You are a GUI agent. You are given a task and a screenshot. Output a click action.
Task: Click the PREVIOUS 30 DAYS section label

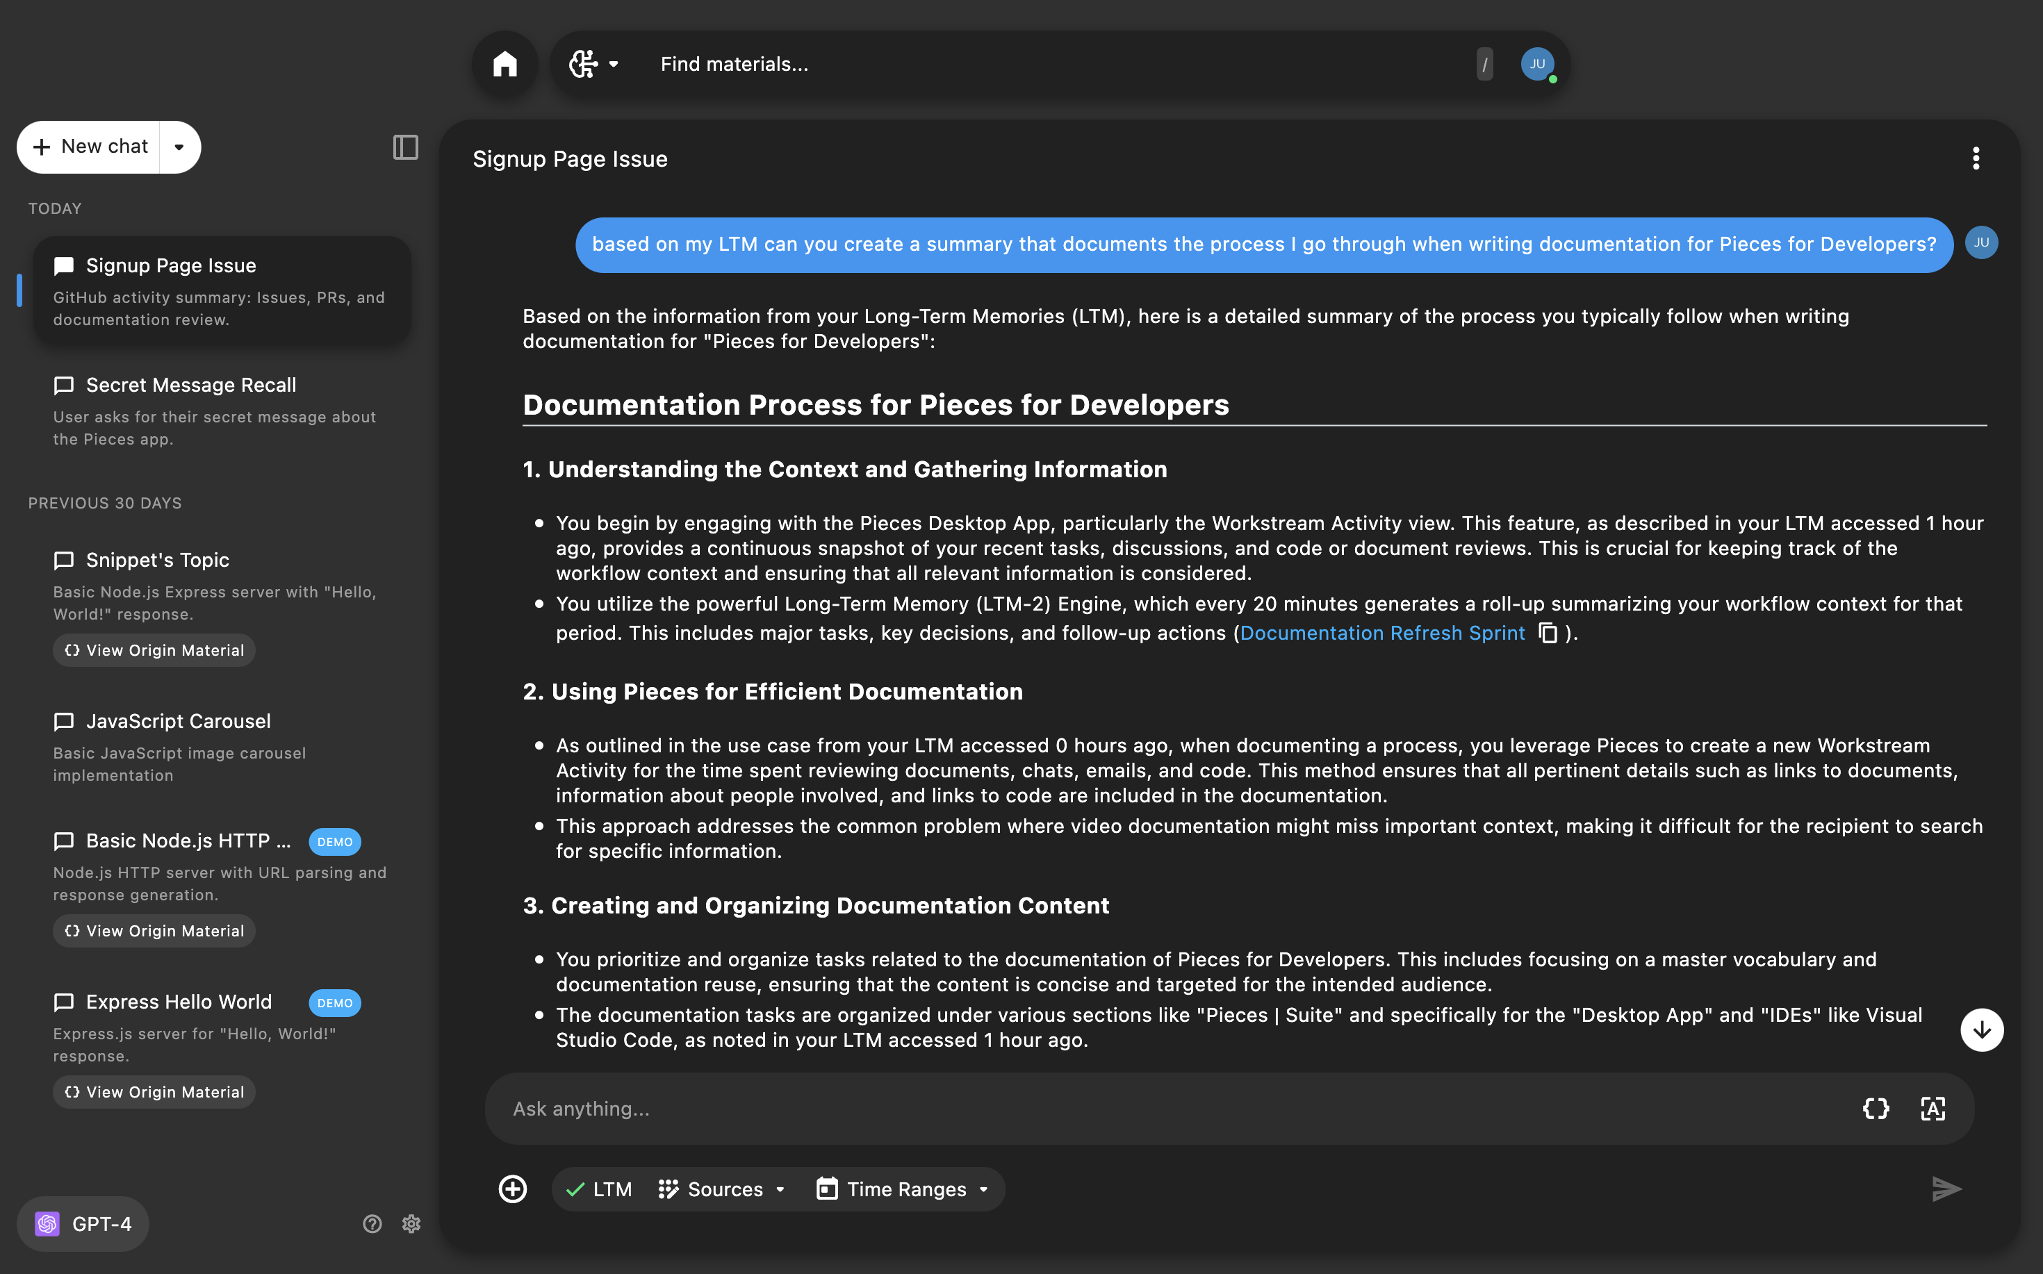click(x=104, y=503)
